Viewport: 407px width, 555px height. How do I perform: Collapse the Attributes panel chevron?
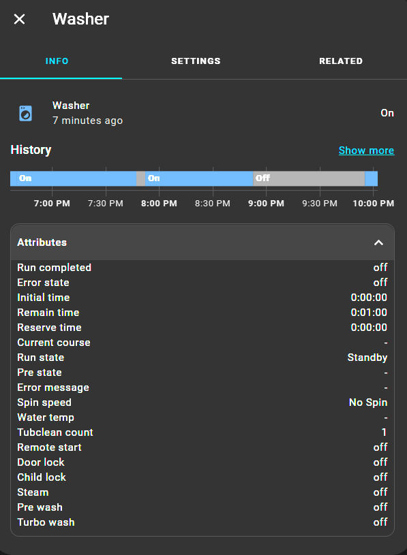[379, 242]
